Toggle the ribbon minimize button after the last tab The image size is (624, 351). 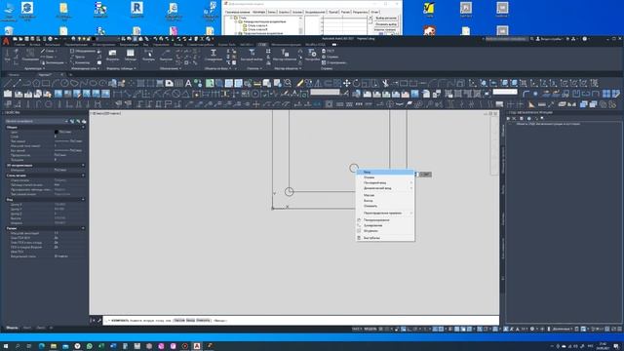click(x=334, y=45)
